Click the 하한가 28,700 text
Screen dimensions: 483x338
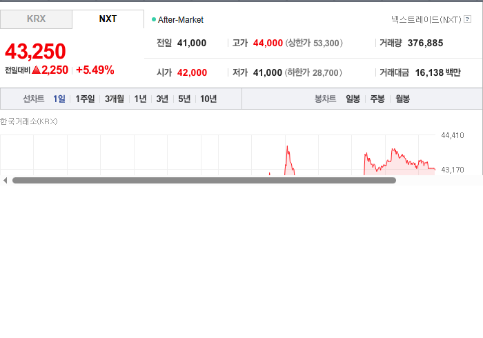(x=313, y=72)
